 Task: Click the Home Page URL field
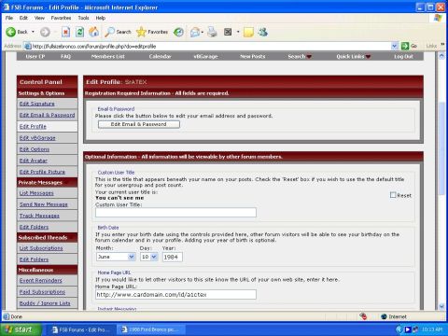175,294
